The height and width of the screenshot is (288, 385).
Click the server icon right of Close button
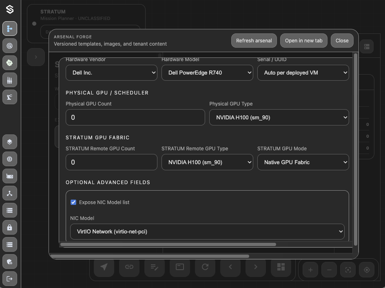pyautogui.click(x=367, y=46)
